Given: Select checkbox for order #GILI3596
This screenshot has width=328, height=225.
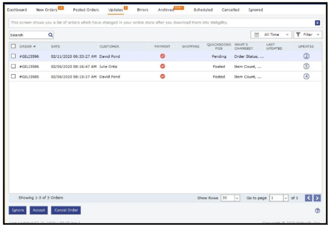Looking at the screenshot, I should pyautogui.click(x=13, y=56).
